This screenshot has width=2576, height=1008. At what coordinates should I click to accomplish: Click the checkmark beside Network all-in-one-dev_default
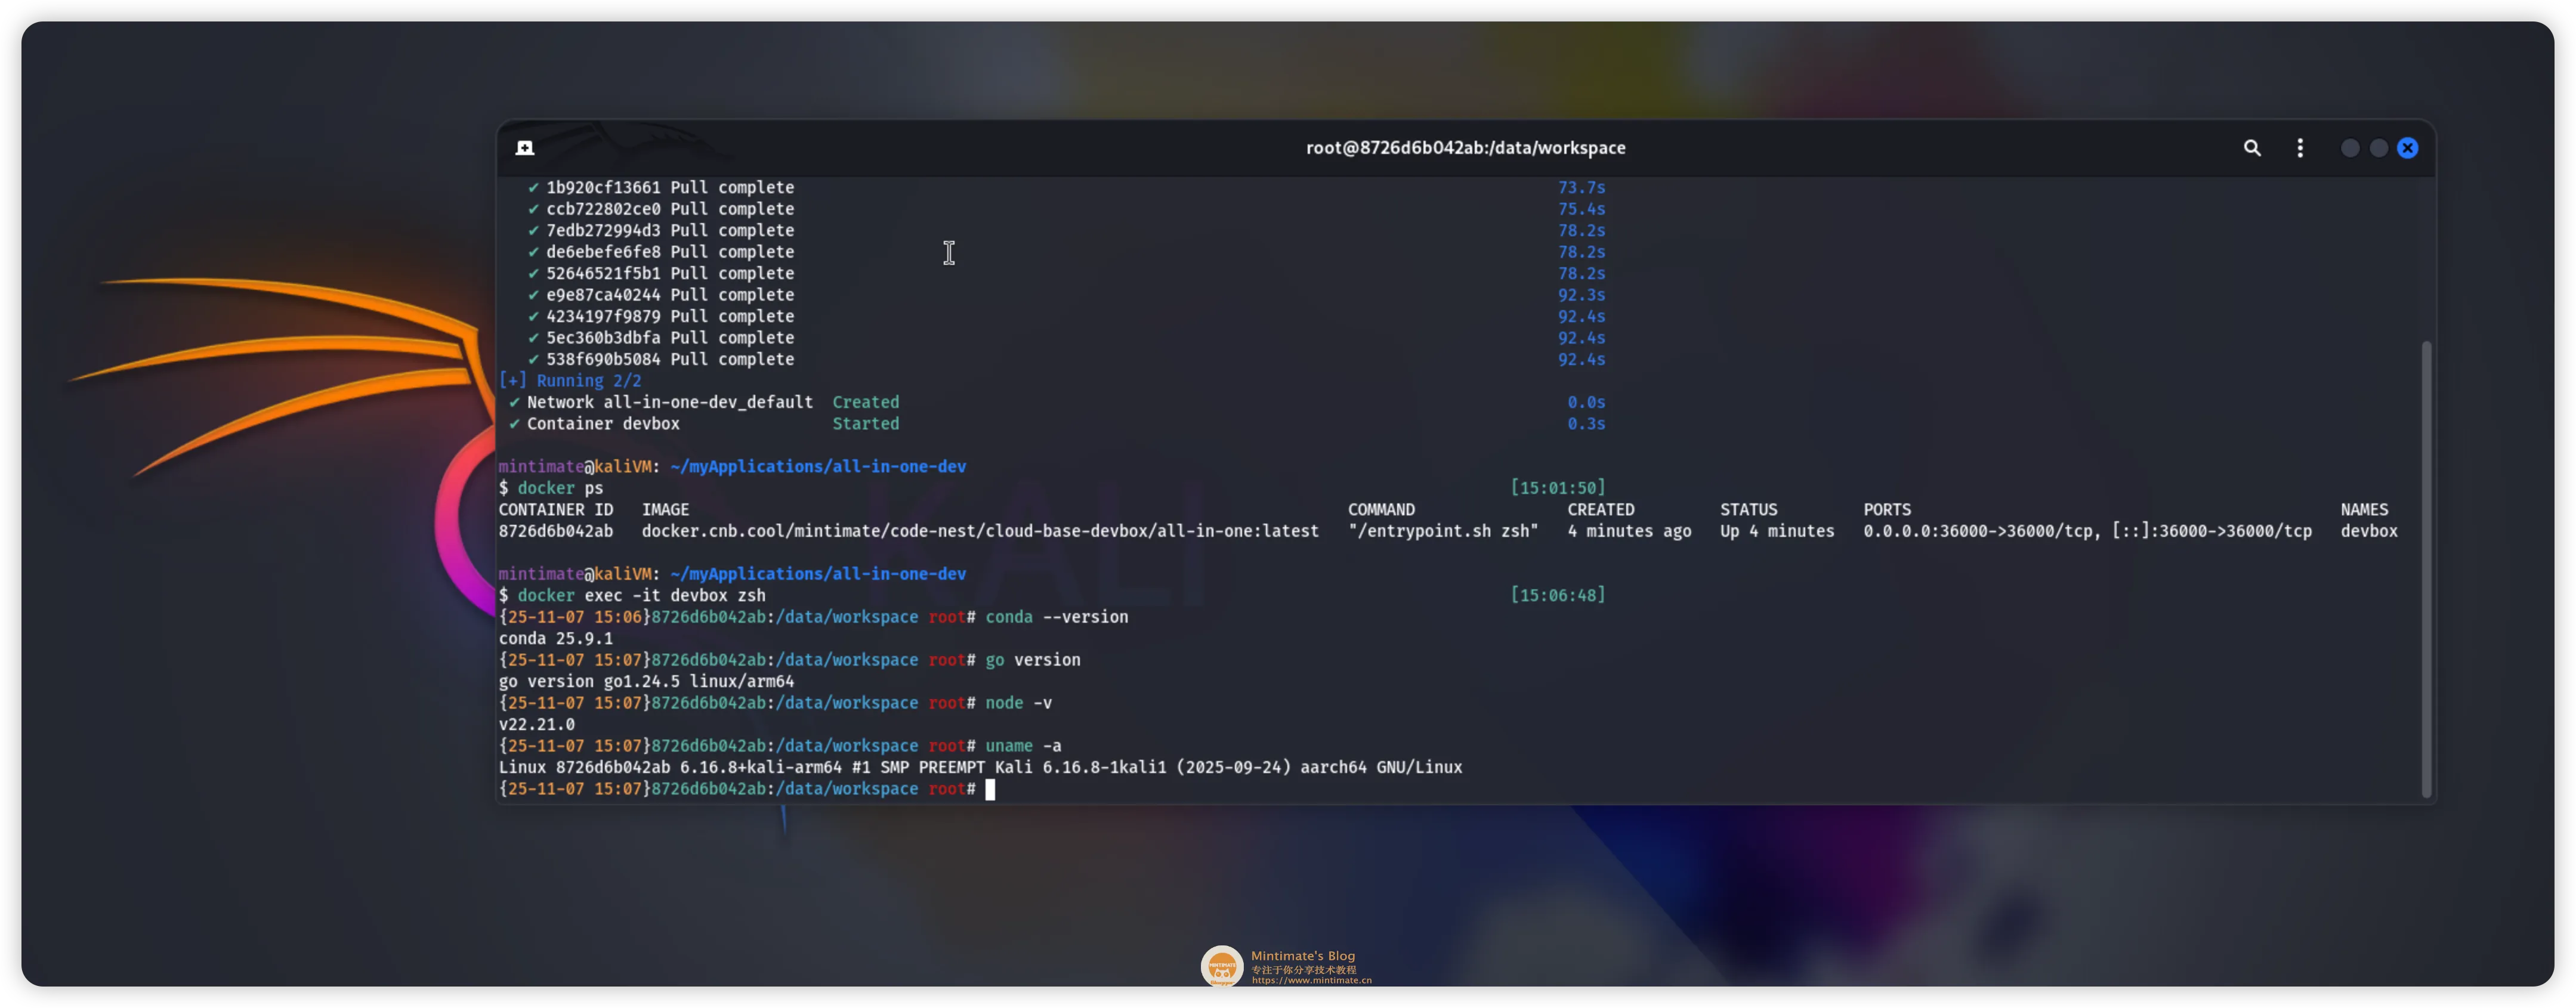coord(514,402)
